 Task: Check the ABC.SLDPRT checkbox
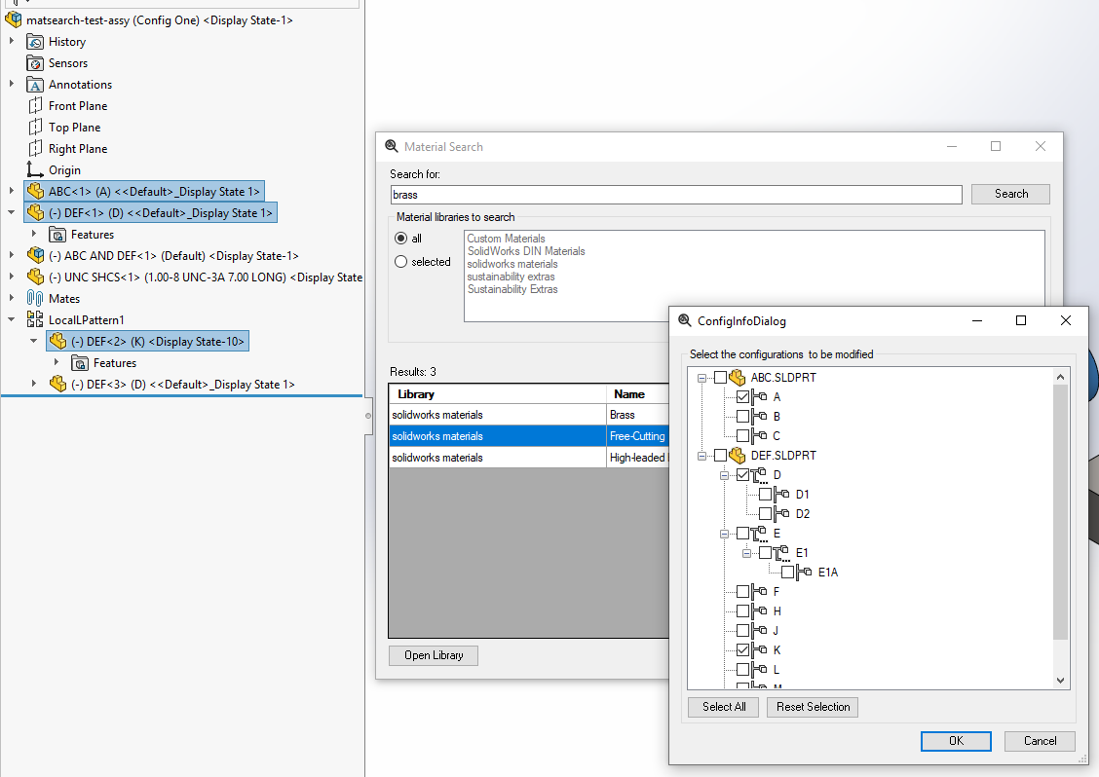coord(721,378)
